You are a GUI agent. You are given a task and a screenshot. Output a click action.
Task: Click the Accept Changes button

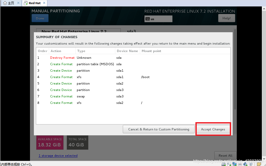pyautogui.click(x=213, y=129)
